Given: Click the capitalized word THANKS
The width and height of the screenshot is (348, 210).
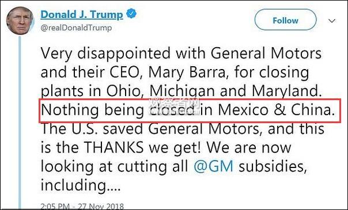Looking at the screenshot, I should (x=114, y=147).
